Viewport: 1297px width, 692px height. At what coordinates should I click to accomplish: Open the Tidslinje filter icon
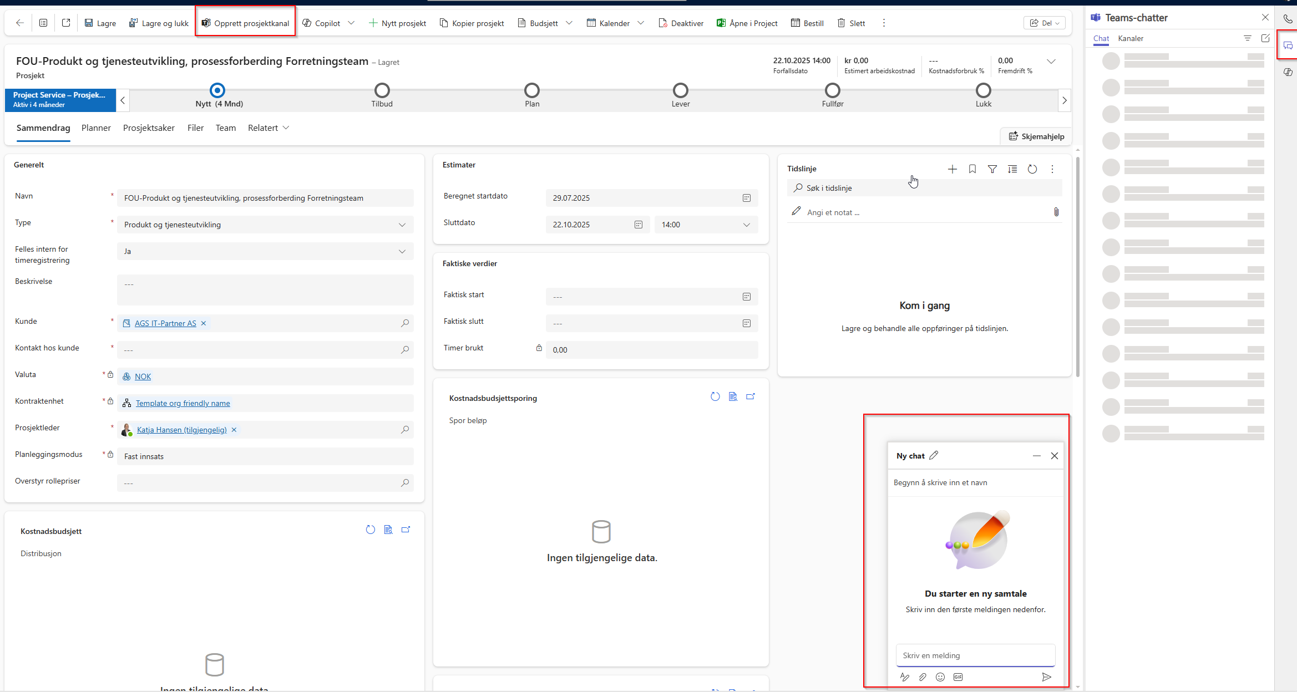click(992, 169)
